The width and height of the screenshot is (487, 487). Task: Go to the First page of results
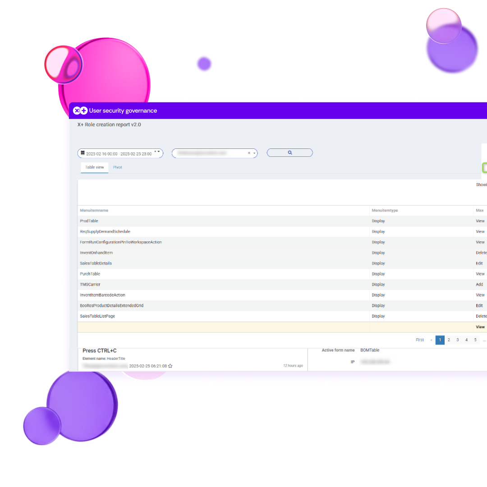pyautogui.click(x=420, y=340)
